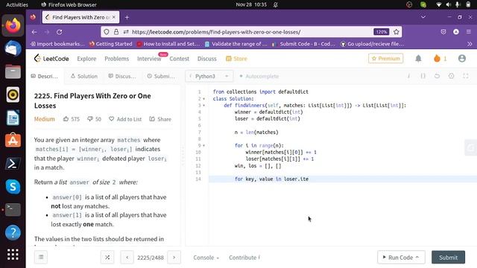The height and width of the screenshot is (268, 477).
Task: Bookmark this page with star icon
Action: coord(396,32)
